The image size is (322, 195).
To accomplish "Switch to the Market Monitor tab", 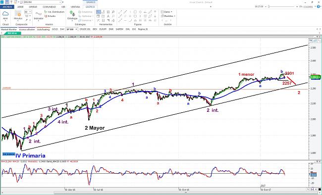I will [9, 29].
